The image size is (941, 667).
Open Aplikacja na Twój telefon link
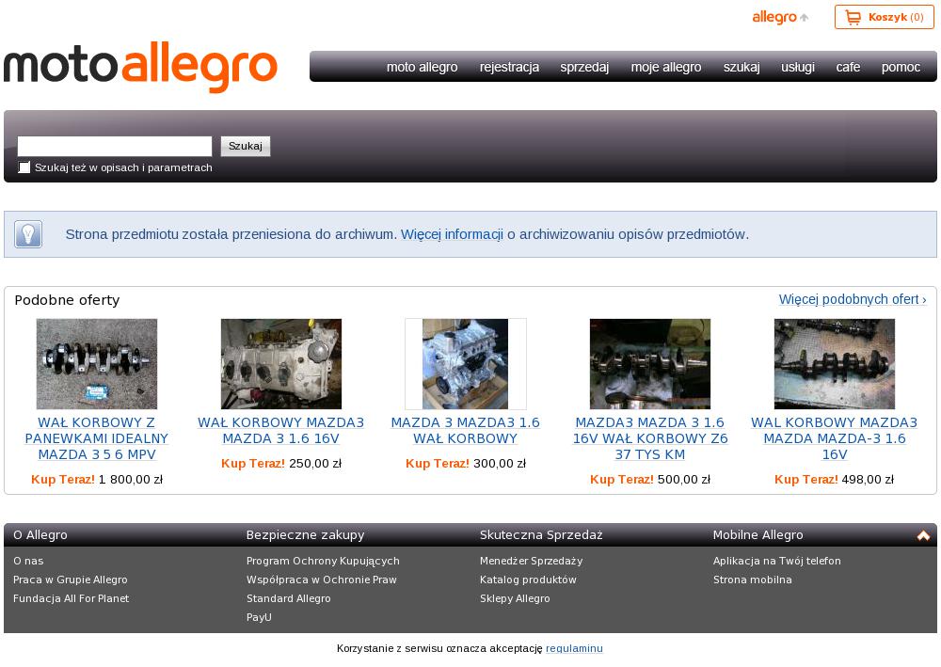click(x=777, y=561)
